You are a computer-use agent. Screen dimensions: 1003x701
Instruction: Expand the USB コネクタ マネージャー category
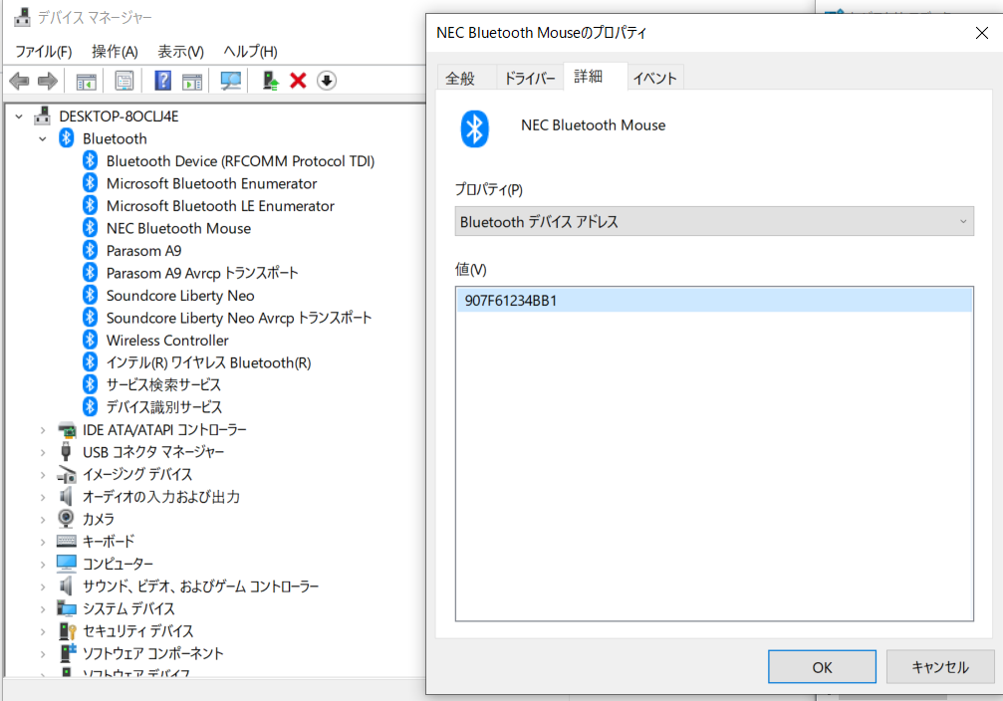pos(43,452)
